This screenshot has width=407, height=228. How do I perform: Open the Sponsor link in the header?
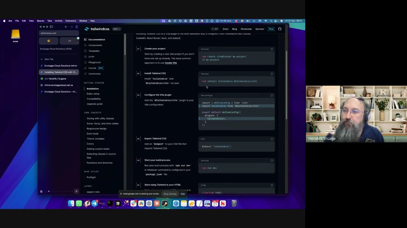click(x=260, y=29)
